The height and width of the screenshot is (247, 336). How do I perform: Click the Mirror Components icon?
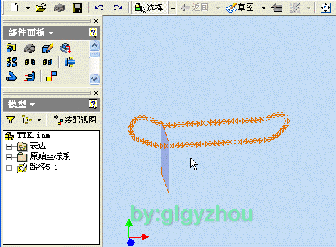30,62
